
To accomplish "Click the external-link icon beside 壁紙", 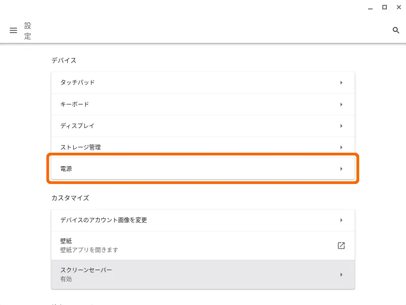I will click(341, 246).
